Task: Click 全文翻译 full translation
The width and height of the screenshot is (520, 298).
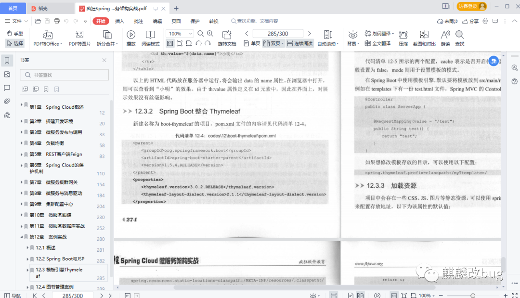Action: pos(378,43)
